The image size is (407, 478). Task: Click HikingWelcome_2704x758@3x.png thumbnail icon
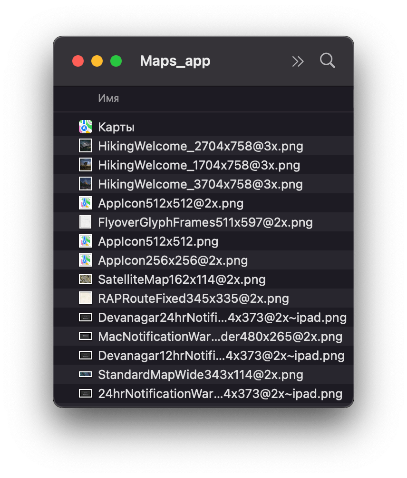[86, 146]
